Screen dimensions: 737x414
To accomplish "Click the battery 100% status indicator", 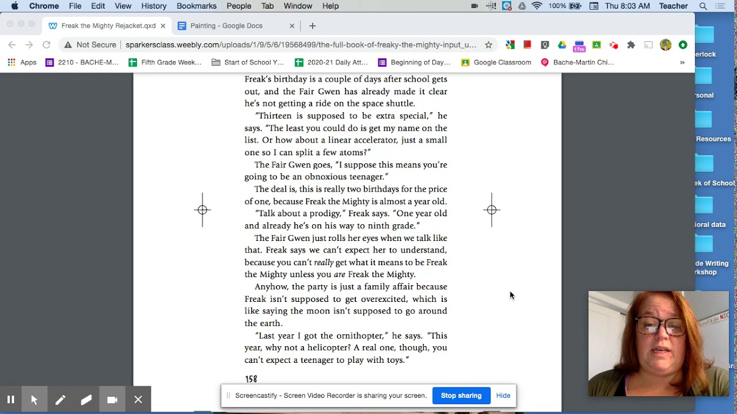I will (x=565, y=6).
